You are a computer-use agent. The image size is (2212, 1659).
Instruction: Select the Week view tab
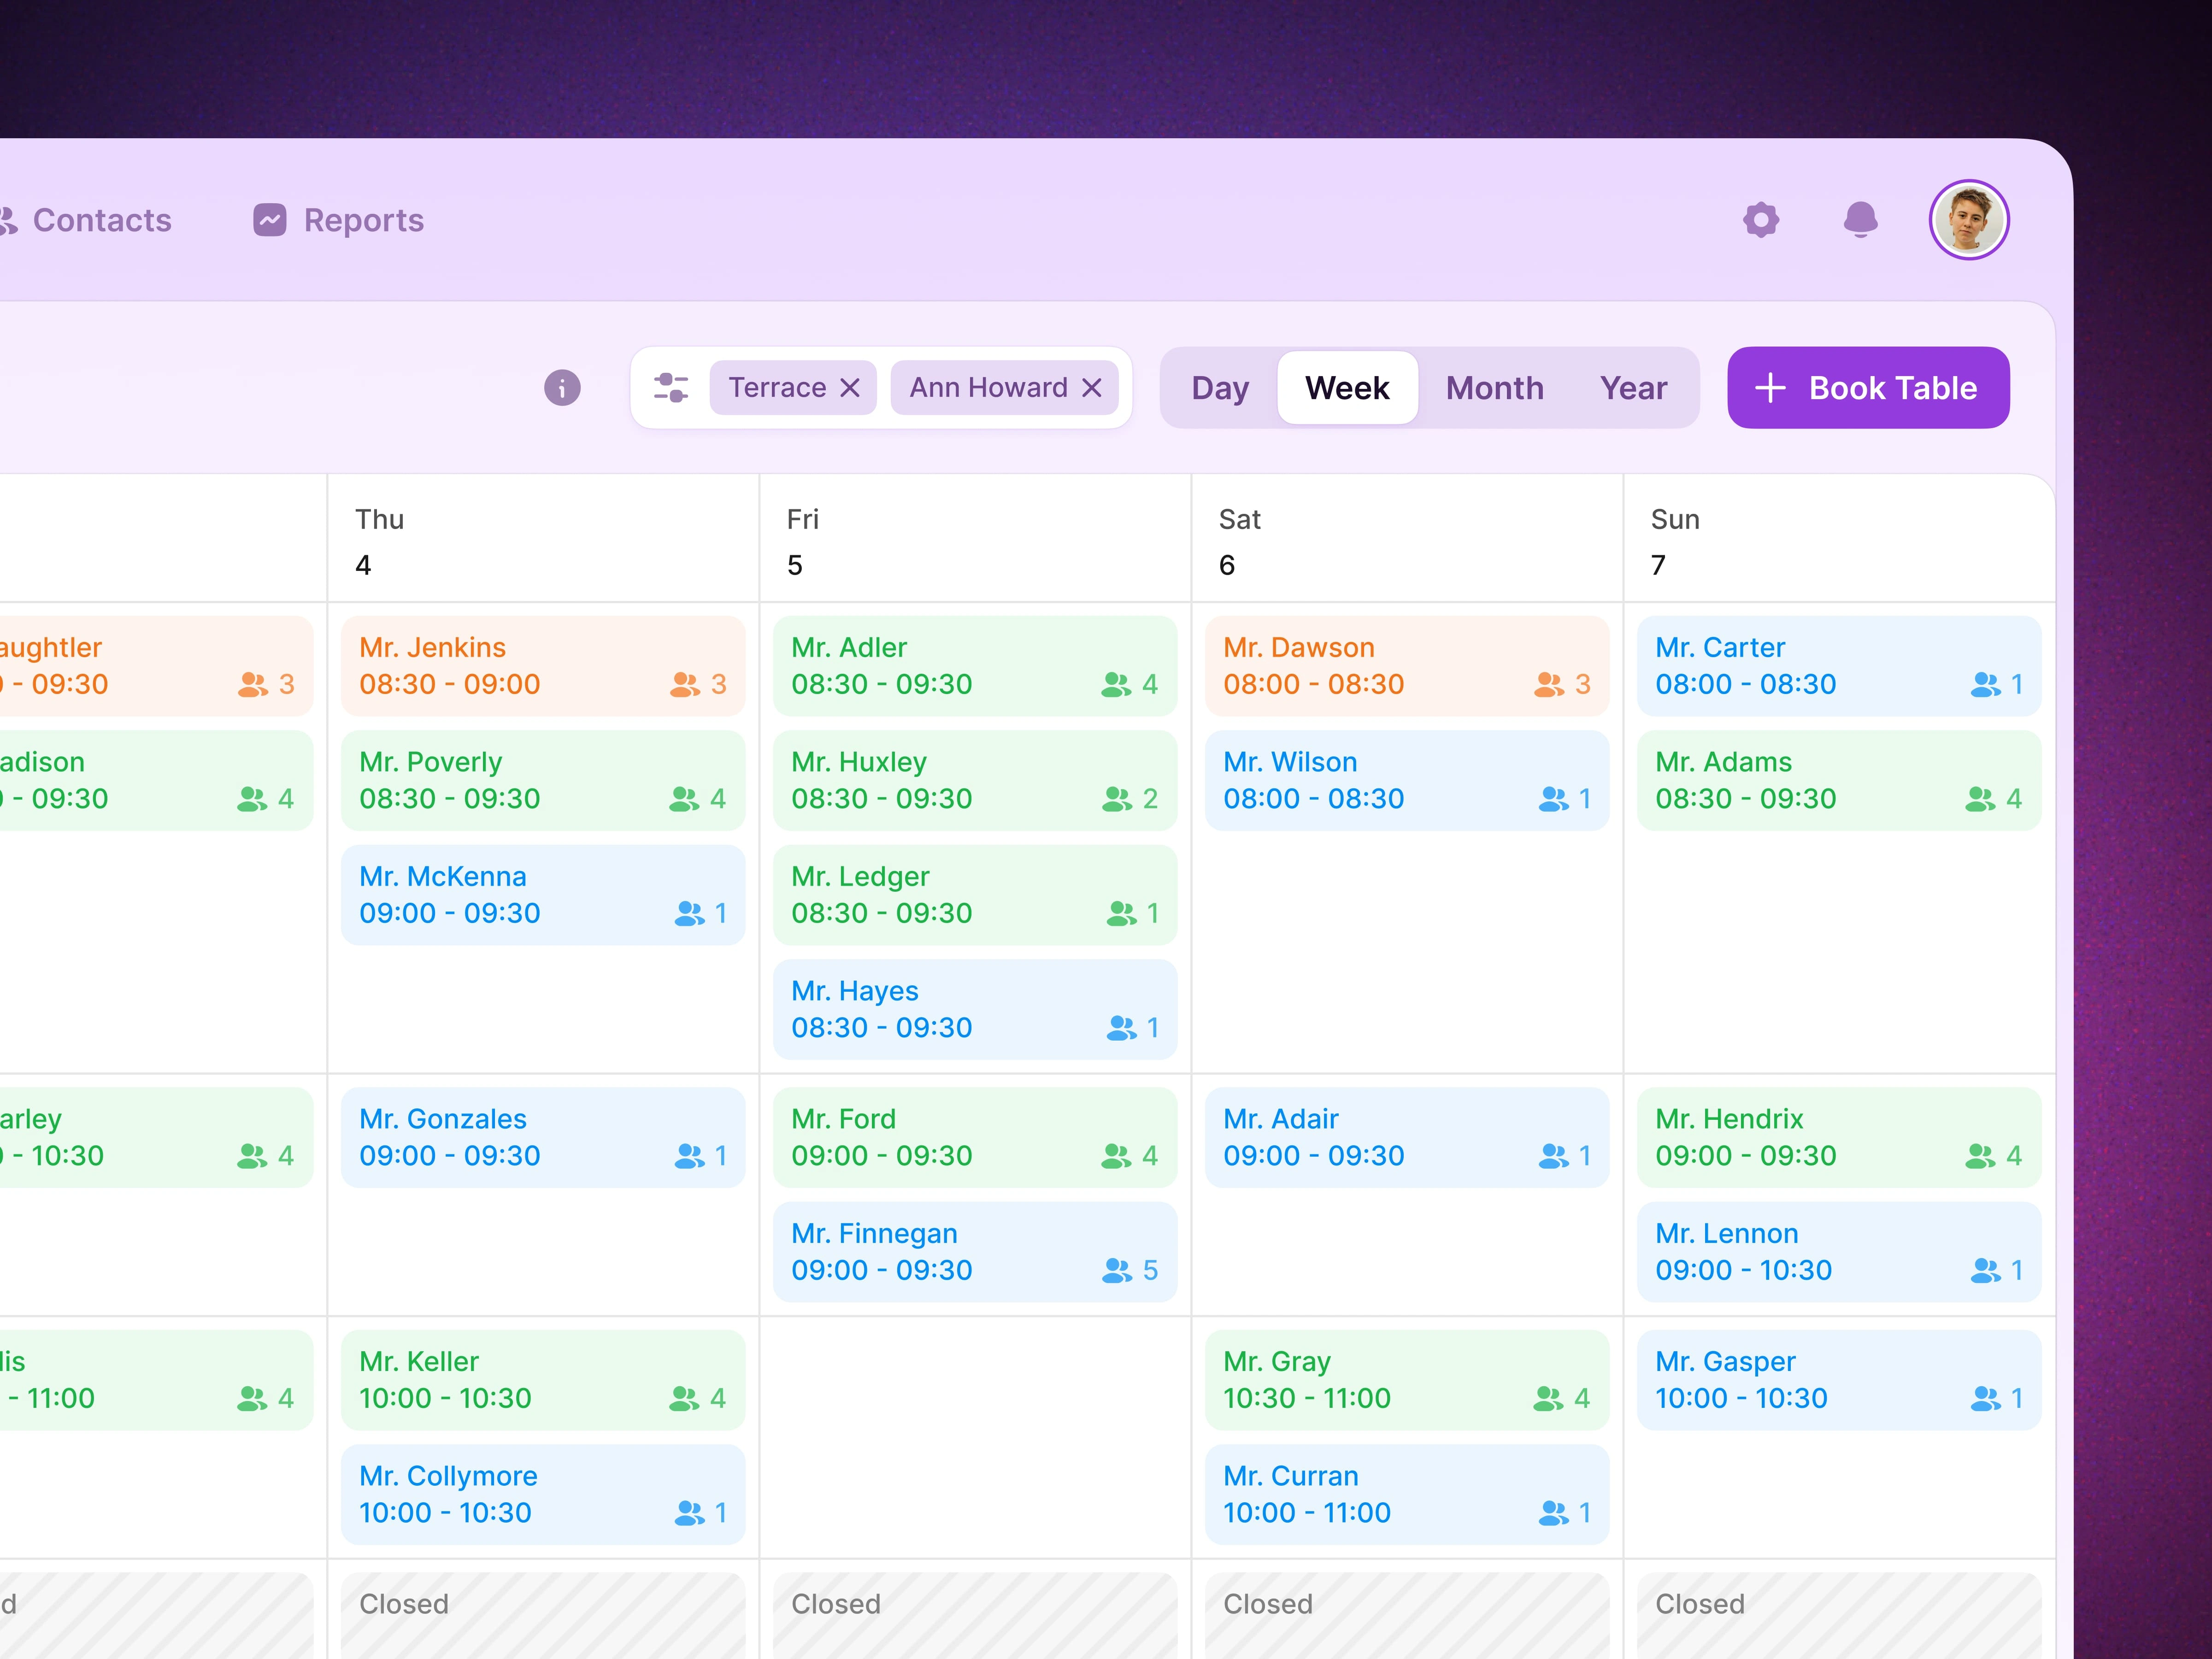[1347, 388]
